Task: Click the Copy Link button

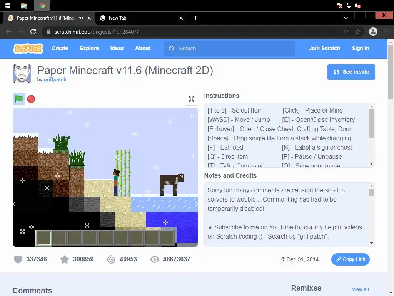Action: (350, 259)
